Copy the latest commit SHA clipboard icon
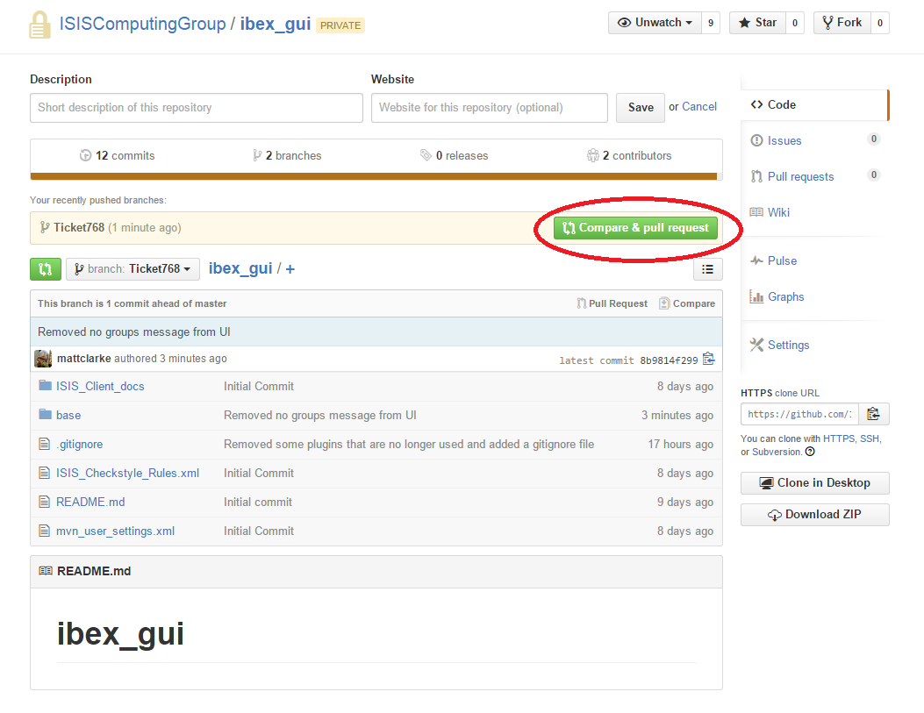 tap(709, 359)
